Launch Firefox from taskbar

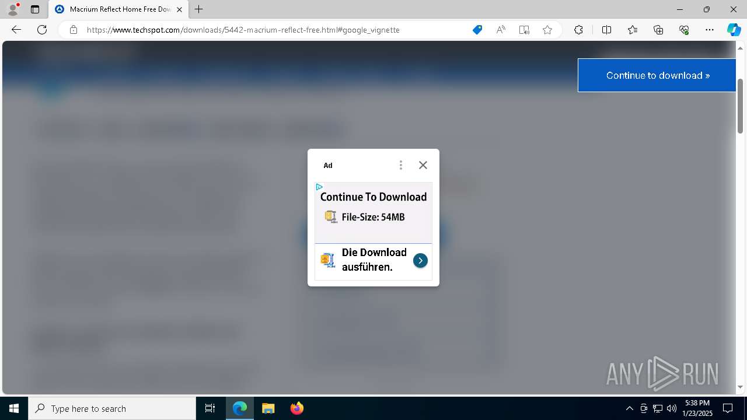(x=296, y=408)
